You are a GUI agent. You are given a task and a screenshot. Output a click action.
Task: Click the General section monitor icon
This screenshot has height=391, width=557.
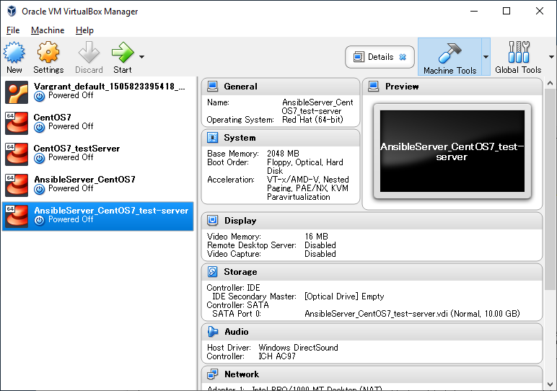pos(212,87)
